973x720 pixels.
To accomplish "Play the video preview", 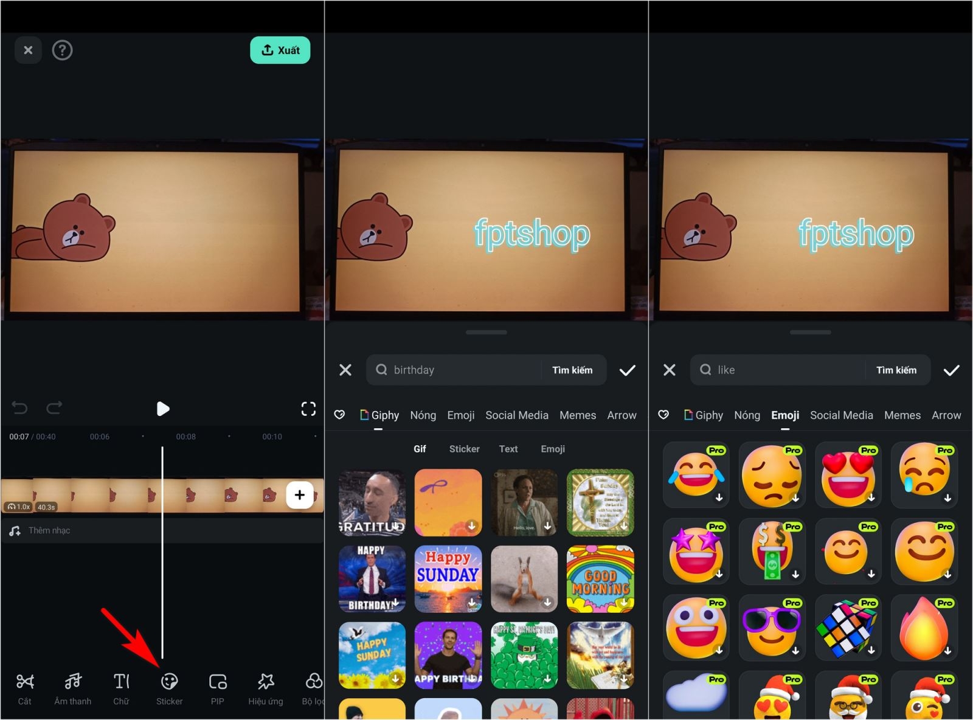I will click(x=162, y=409).
